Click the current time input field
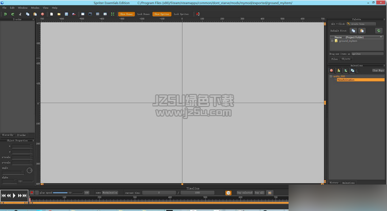Viewport: 387px width, 211px height. point(159,193)
